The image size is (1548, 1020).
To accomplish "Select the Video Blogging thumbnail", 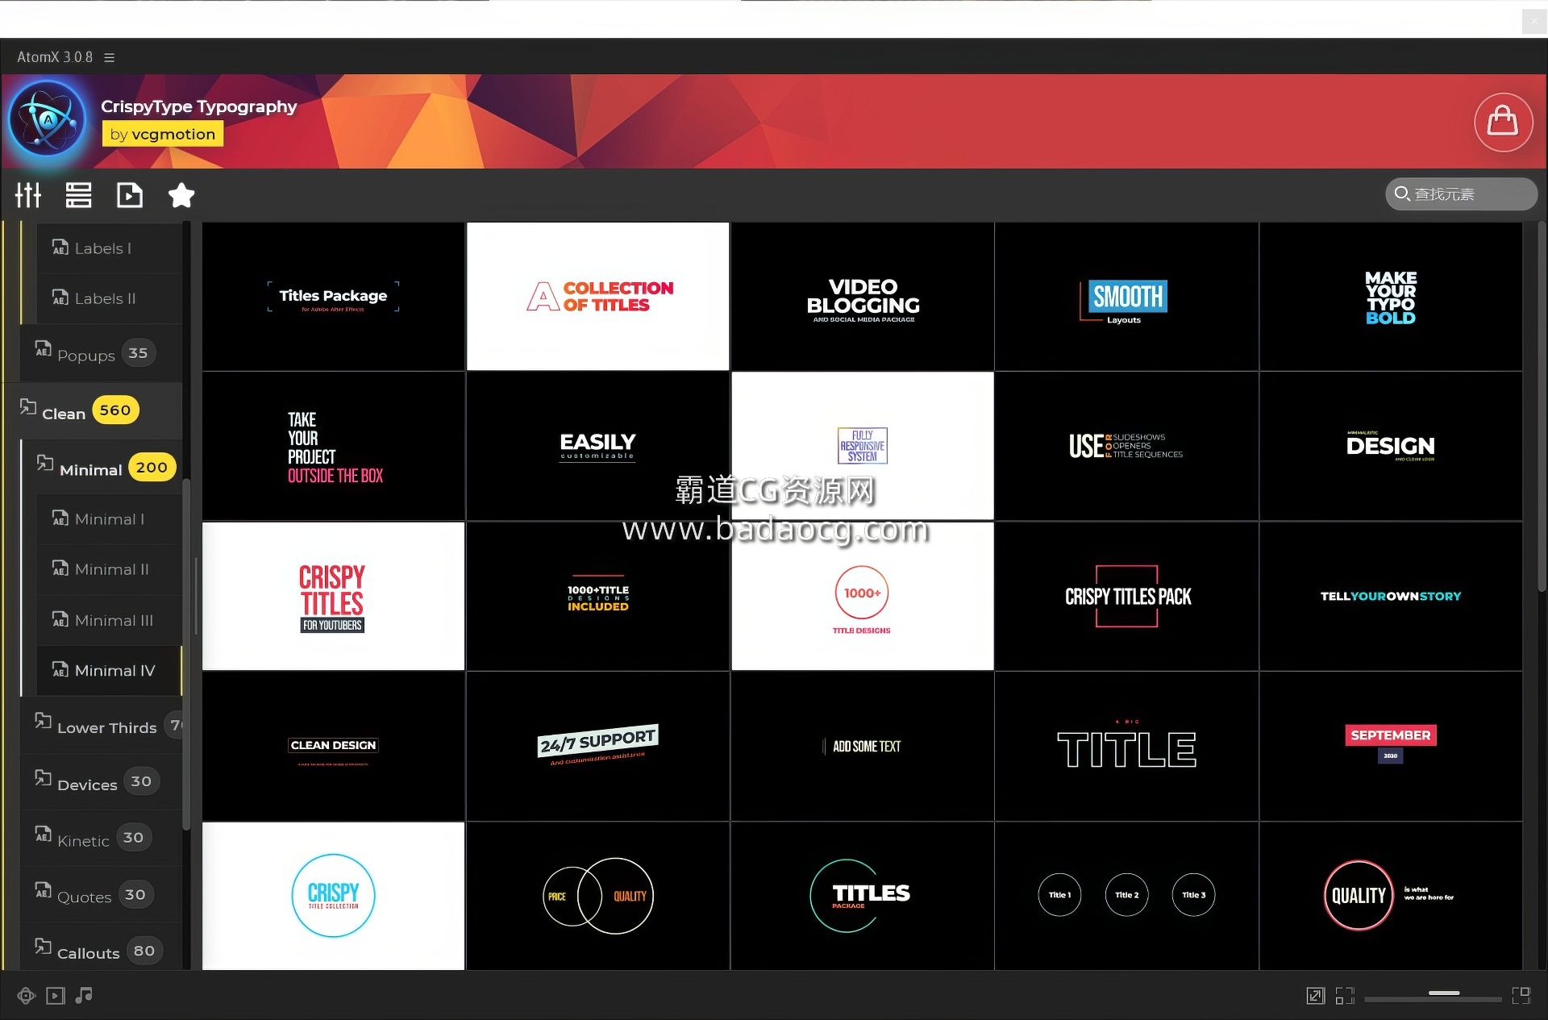I will pyautogui.click(x=863, y=297).
